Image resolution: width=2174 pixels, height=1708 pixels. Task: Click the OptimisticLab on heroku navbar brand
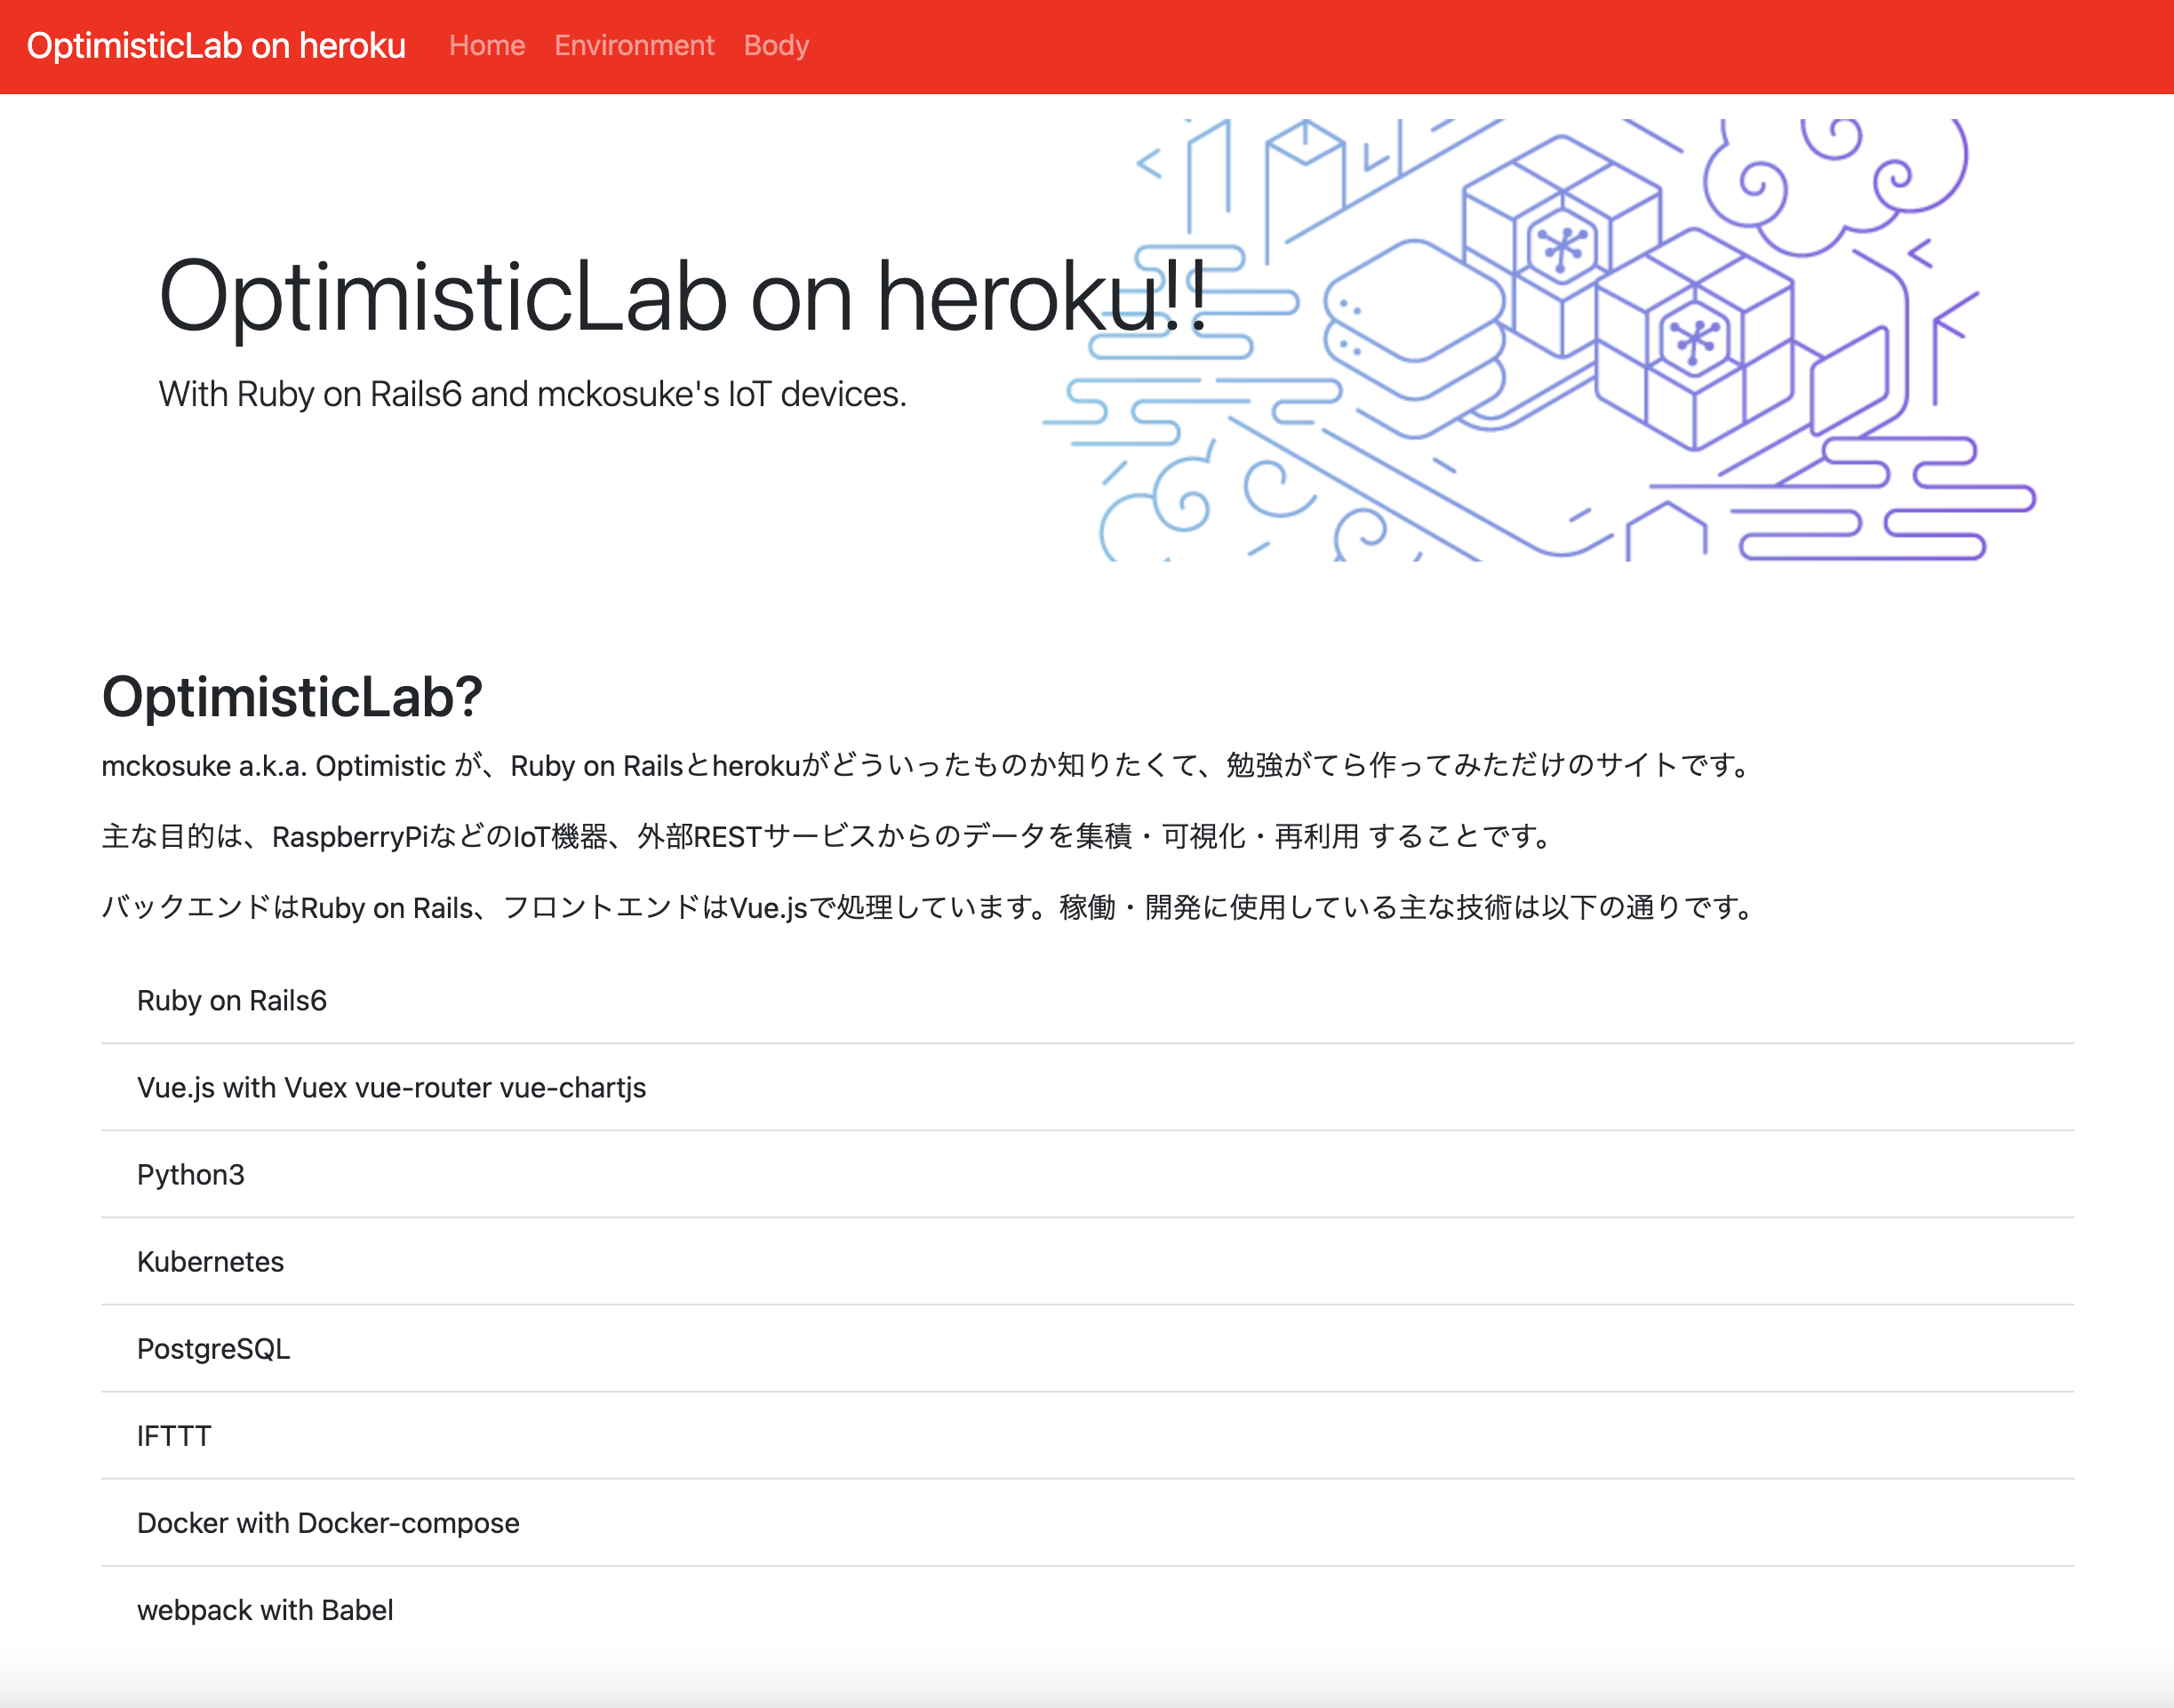[216, 46]
